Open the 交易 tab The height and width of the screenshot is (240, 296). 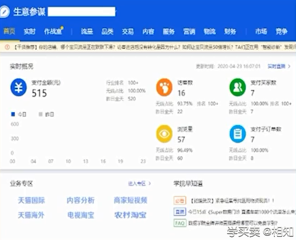[x=128, y=32]
